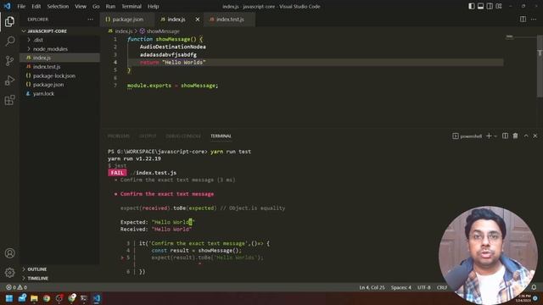
Task: Collapse the JAVASCRIPT-CORE folder section
Action: [60, 31]
